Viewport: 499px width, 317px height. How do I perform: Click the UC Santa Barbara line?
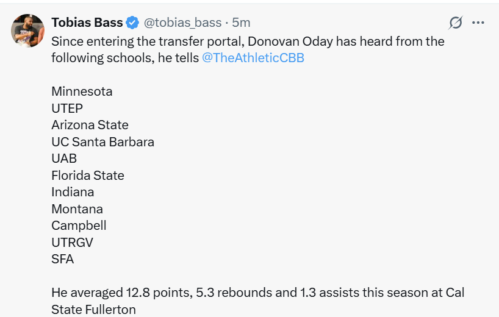pos(102,142)
